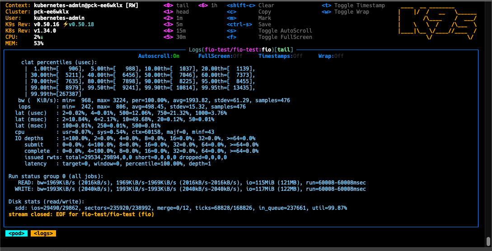The height and width of the screenshot is (251, 492).
Task: Select the <4> 15m log range
Action: tap(175, 30)
